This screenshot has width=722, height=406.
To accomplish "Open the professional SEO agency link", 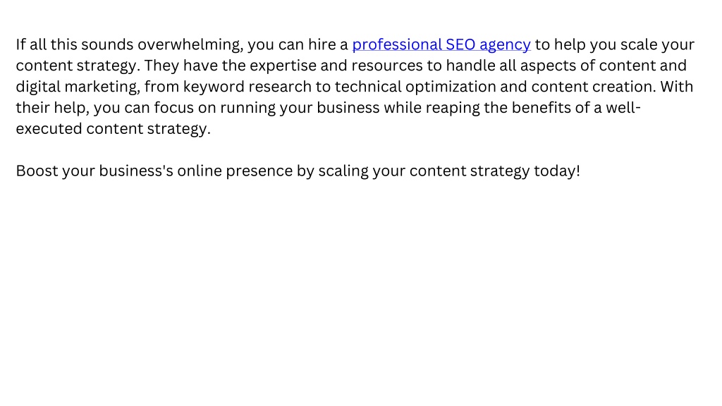I will [441, 44].
